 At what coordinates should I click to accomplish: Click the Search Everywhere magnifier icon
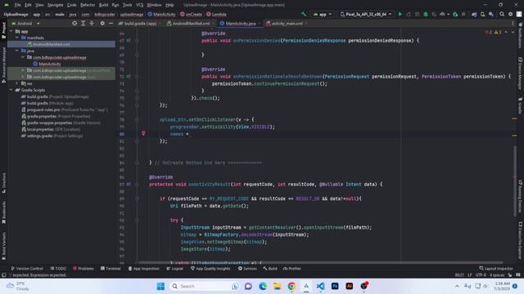coord(502,15)
